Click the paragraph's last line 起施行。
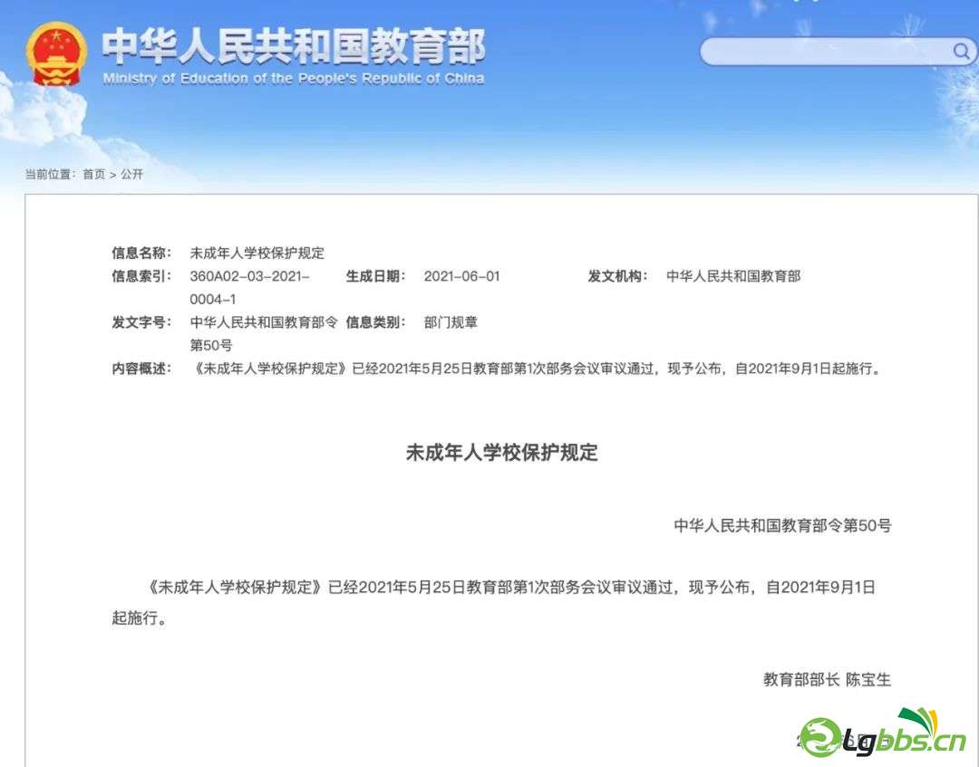 coord(140,618)
